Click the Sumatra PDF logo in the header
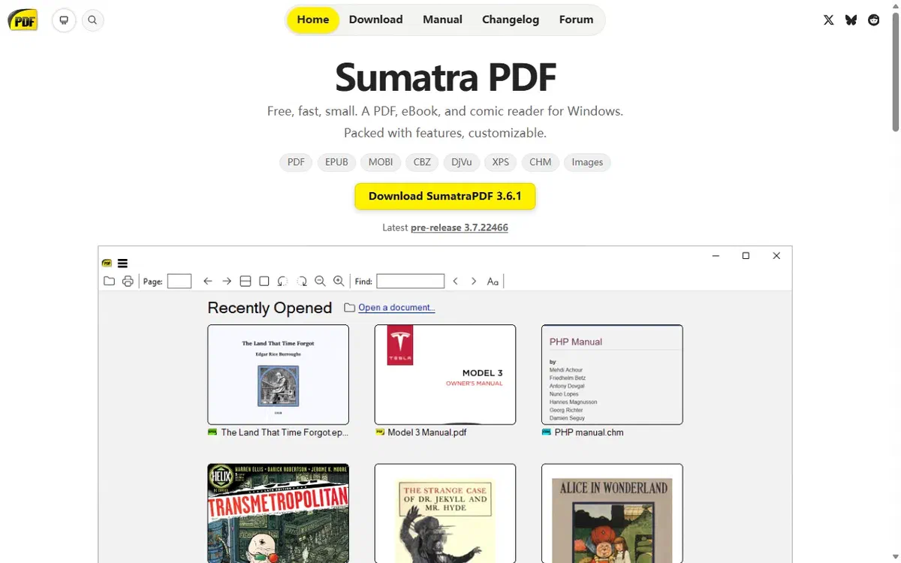The height and width of the screenshot is (563, 901). click(x=23, y=20)
